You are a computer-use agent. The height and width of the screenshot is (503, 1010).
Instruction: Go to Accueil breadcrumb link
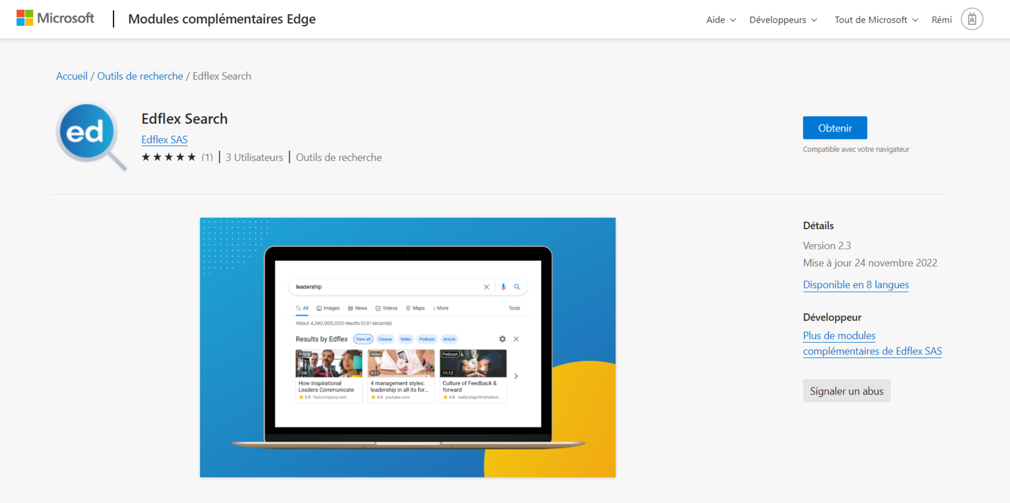pos(72,76)
